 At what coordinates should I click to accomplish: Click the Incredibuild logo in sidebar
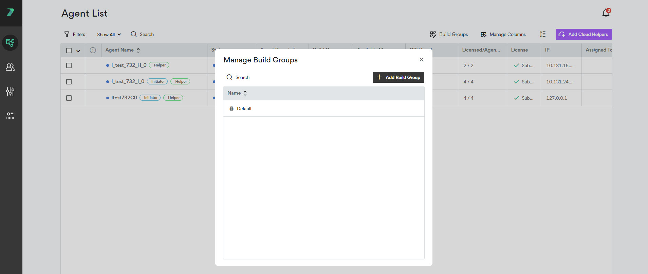(11, 13)
